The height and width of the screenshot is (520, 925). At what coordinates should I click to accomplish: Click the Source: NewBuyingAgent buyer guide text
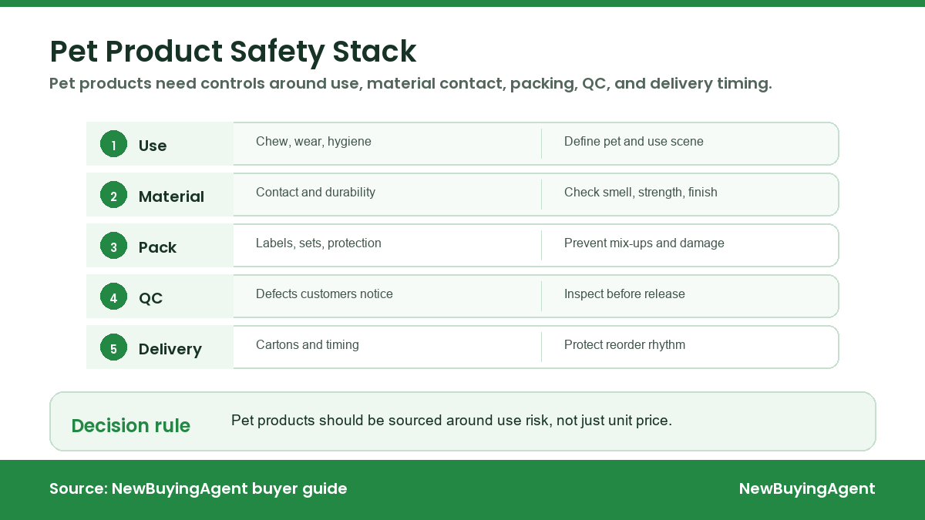[198, 488]
